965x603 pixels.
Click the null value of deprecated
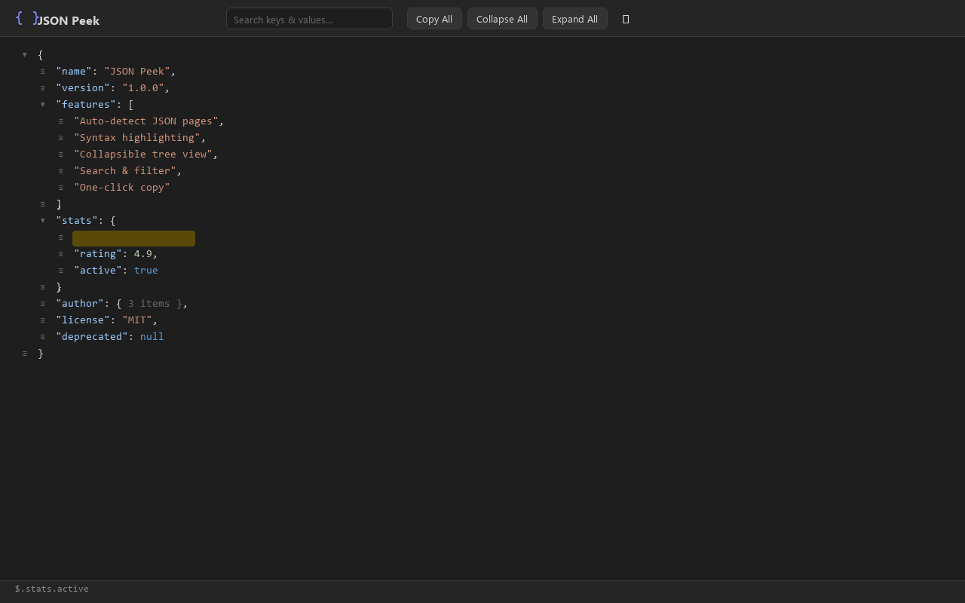pyautogui.click(x=152, y=337)
